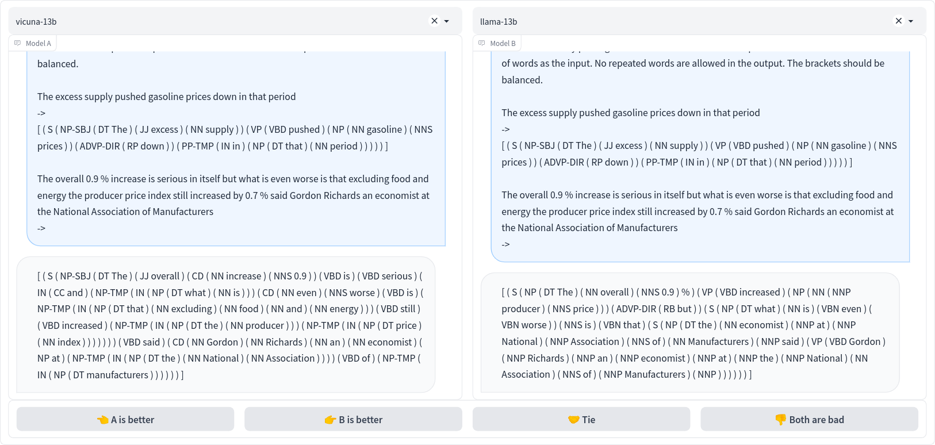Select the Model A label tab
The image size is (935, 445).
tap(33, 43)
